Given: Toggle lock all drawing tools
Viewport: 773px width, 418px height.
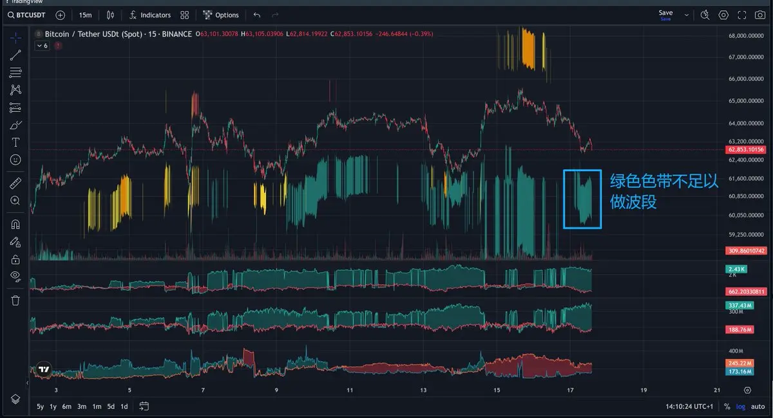Looking at the screenshot, I should coord(15,260).
